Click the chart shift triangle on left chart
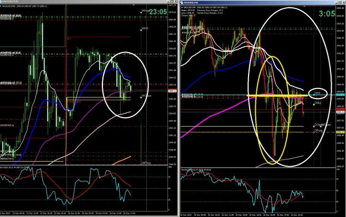The image size is (346, 217). [x=133, y=5]
